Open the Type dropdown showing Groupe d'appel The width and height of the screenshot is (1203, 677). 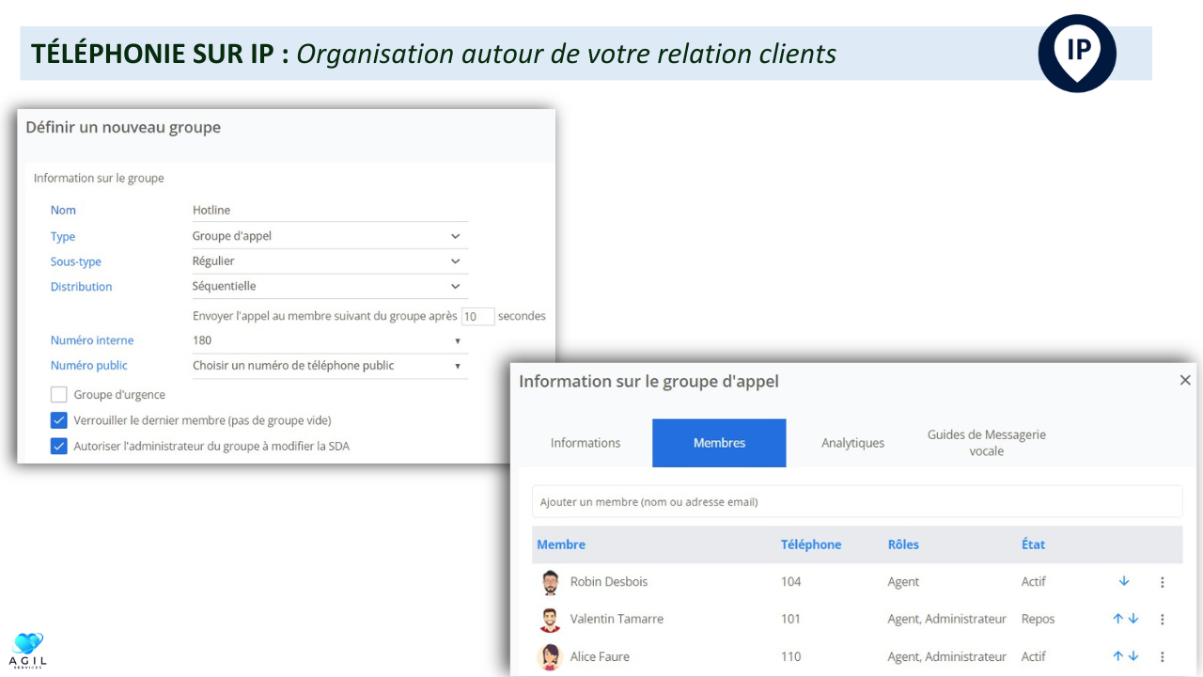[330, 236]
